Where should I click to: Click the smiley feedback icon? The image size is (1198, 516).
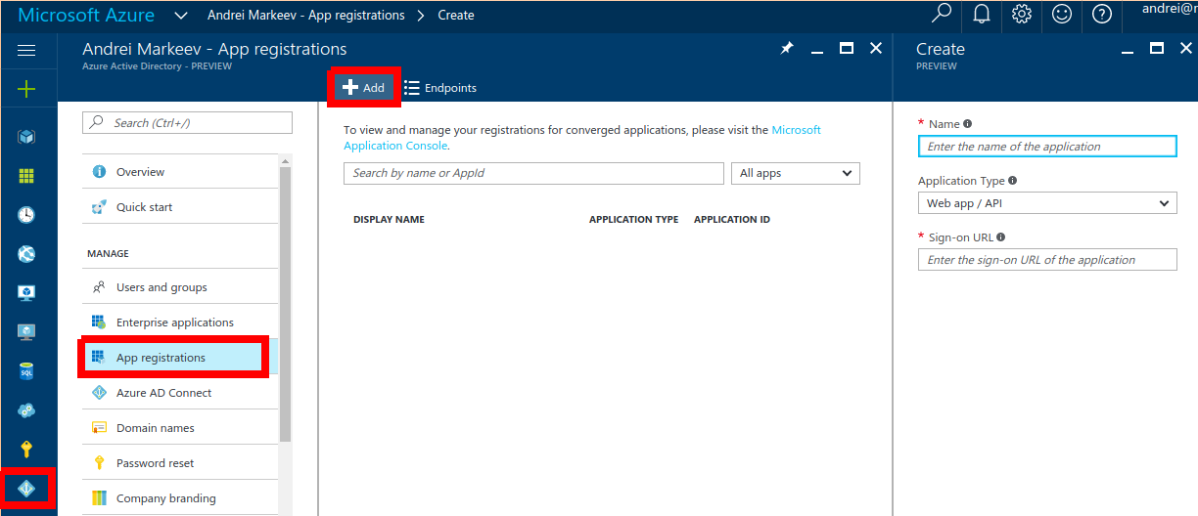(1062, 15)
